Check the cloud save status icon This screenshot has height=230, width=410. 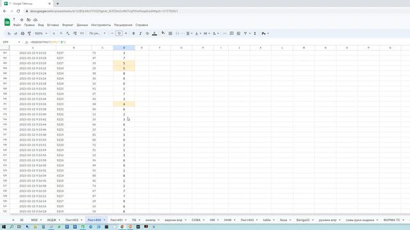click(35, 20)
